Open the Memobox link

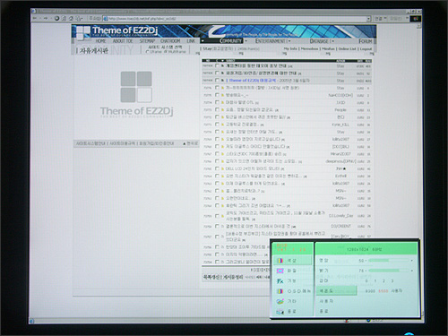click(309, 48)
